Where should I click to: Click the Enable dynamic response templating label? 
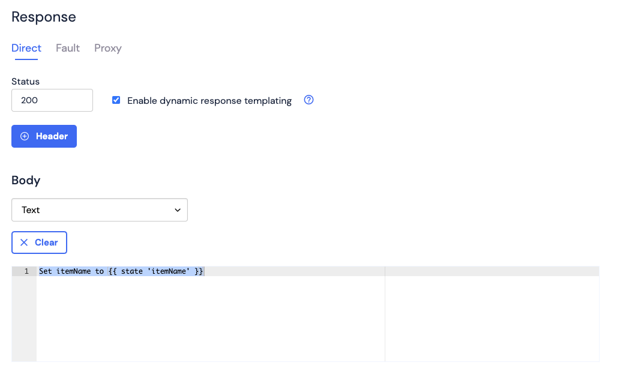[209, 101]
